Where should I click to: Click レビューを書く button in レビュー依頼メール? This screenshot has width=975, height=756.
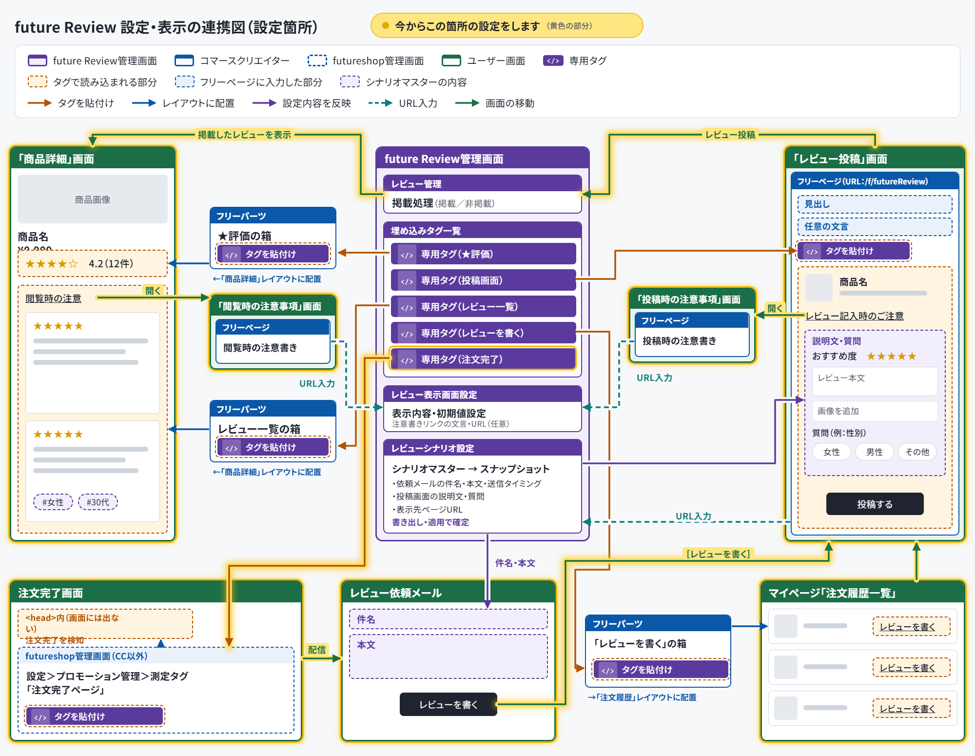pyautogui.click(x=448, y=704)
